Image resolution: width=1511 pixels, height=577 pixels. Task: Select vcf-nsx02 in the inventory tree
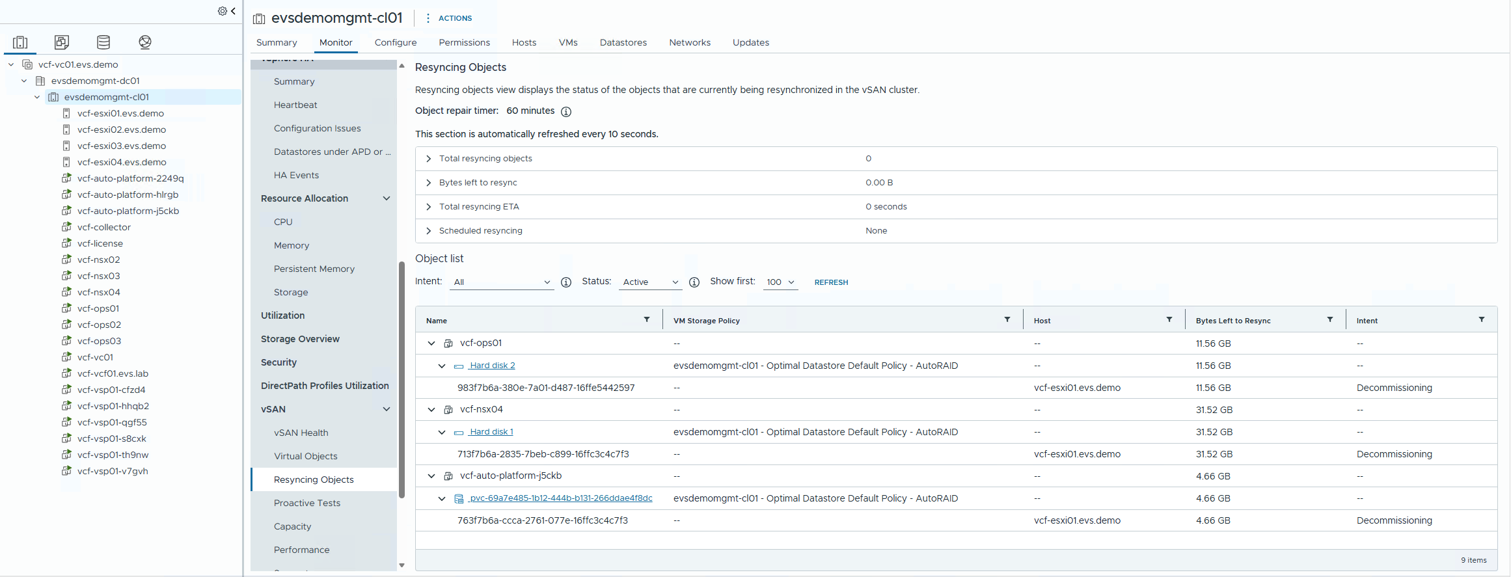[98, 260]
